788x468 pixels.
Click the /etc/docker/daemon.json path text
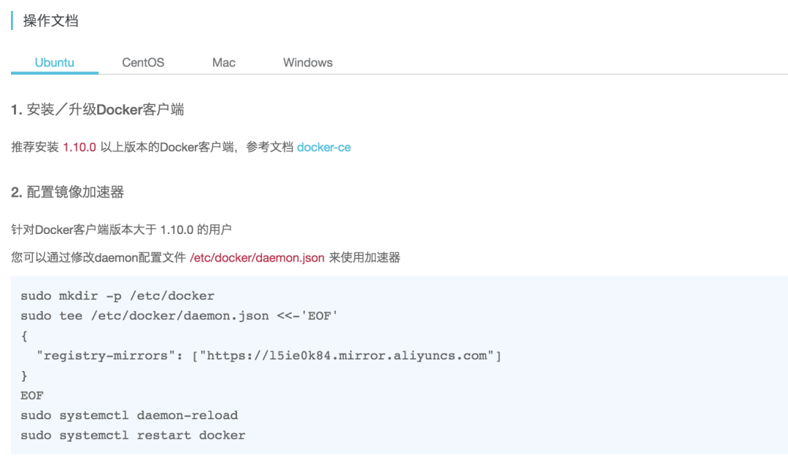(257, 257)
